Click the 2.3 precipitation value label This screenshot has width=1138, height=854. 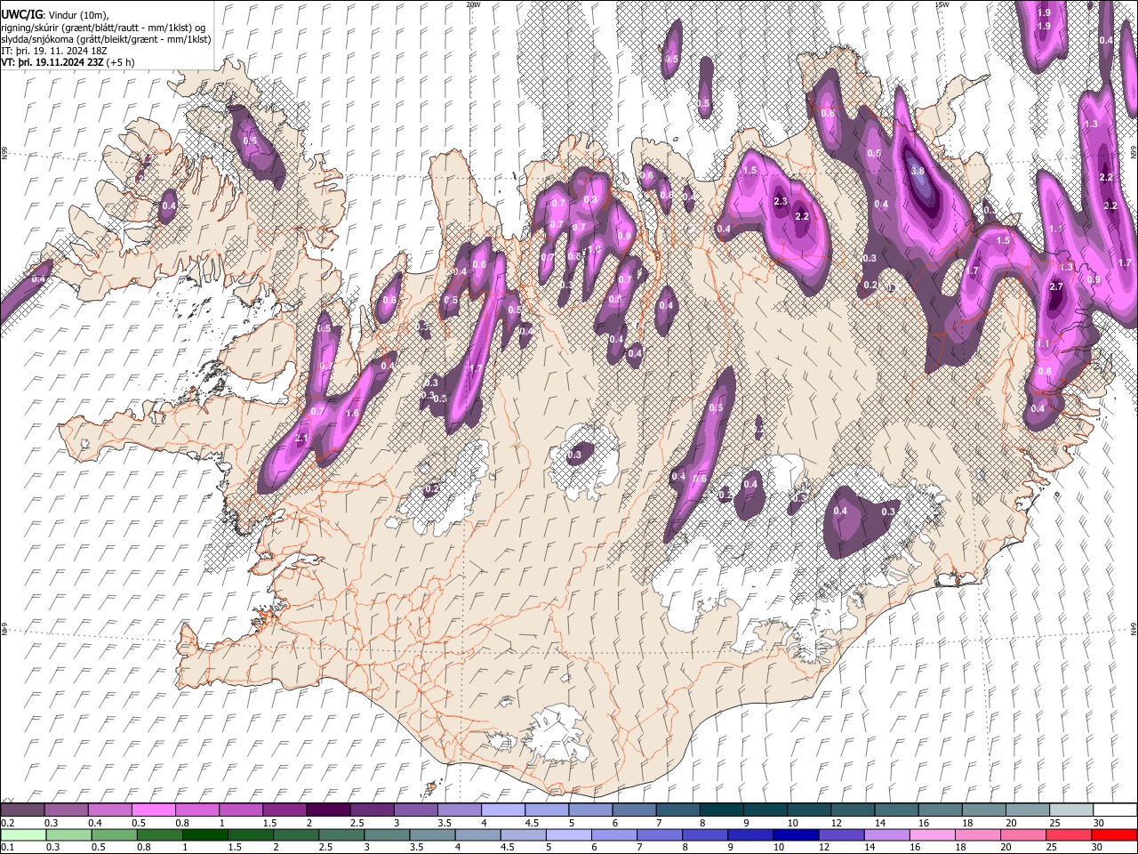(x=781, y=202)
